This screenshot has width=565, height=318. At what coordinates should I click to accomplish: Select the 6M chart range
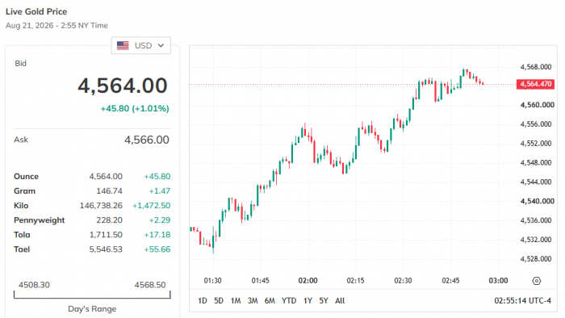(x=270, y=301)
